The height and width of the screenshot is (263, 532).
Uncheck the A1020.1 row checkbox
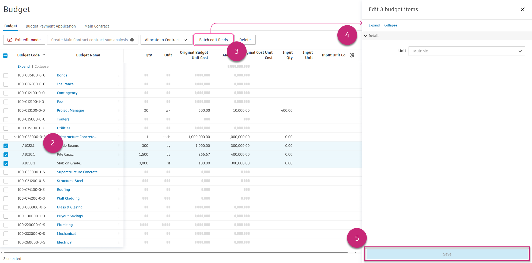tap(6, 155)
